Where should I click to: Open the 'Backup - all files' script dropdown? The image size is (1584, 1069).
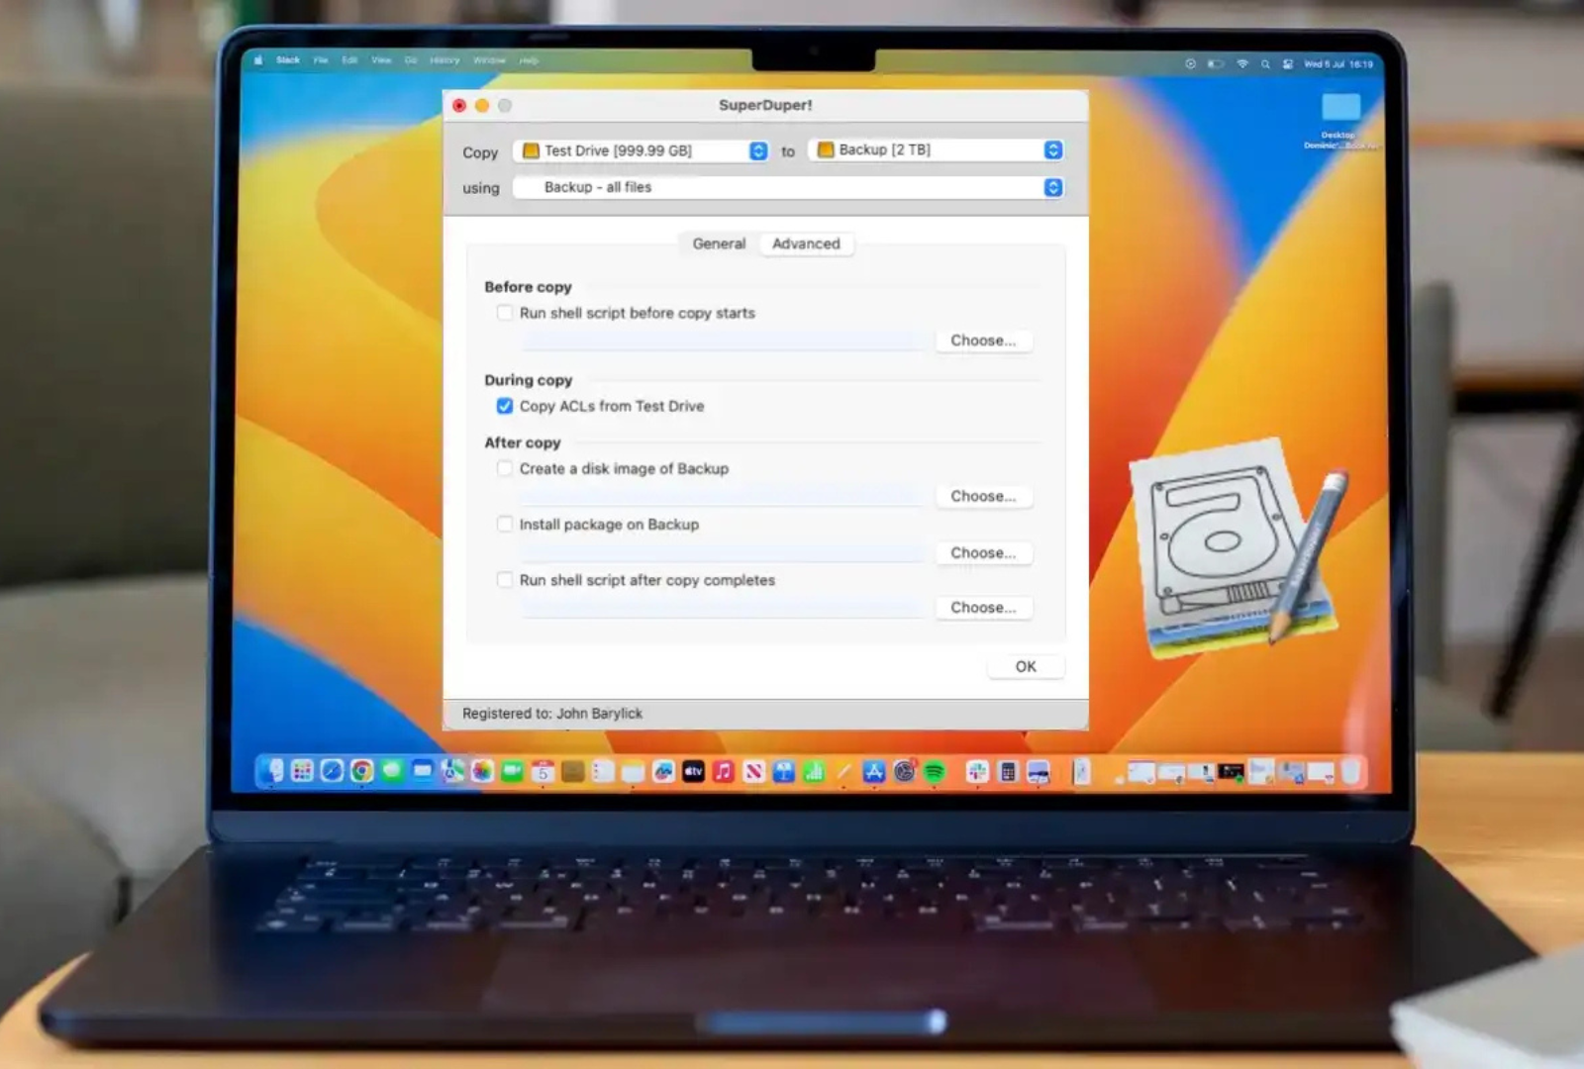(788, 187)
